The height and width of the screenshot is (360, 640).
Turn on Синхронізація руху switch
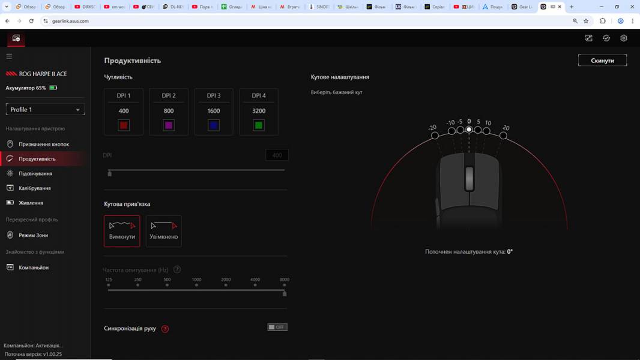pyautogui.click(x=277, y=326)
